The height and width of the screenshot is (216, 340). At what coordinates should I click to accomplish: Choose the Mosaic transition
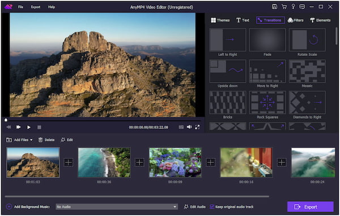[x=307, y=71]
